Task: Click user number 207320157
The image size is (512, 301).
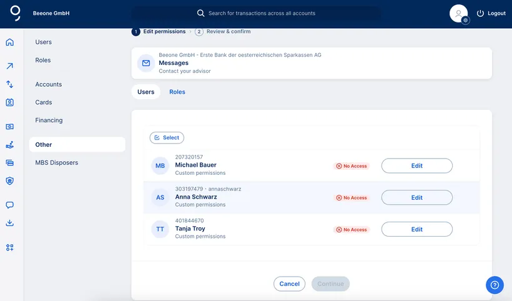Action: [189, 157]
